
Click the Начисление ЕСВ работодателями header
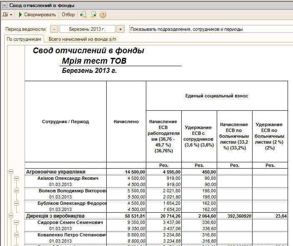(164, 136)
